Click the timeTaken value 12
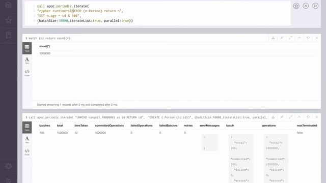 tap(76, 133)
